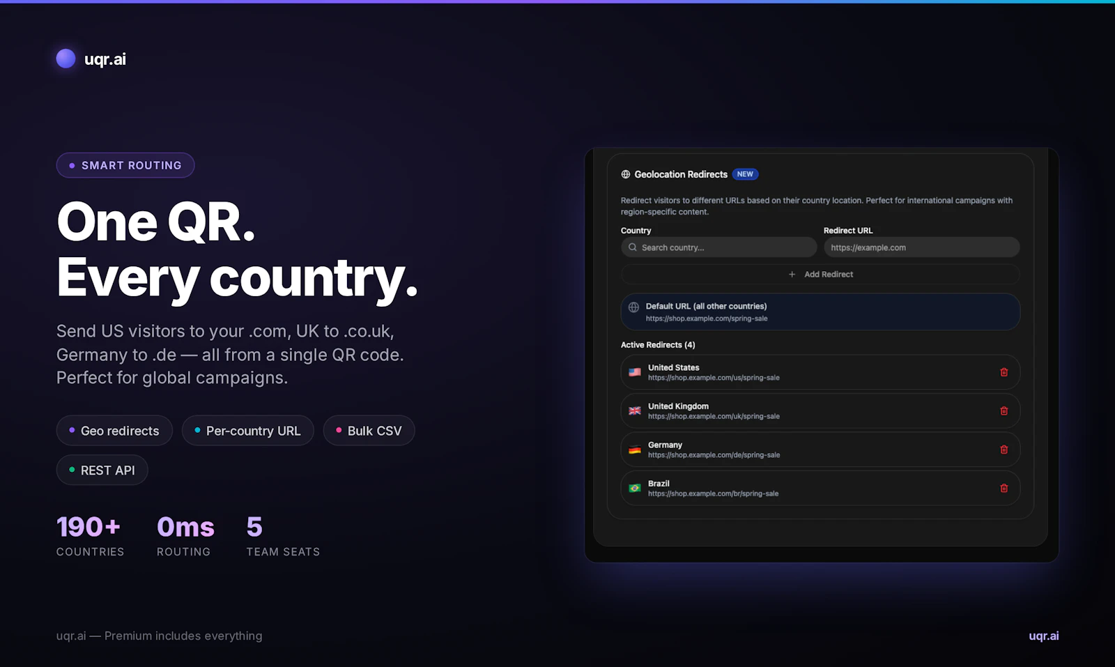Click the Per-country URL chip
The image size is (1115, 667).
tap(247, 431)
